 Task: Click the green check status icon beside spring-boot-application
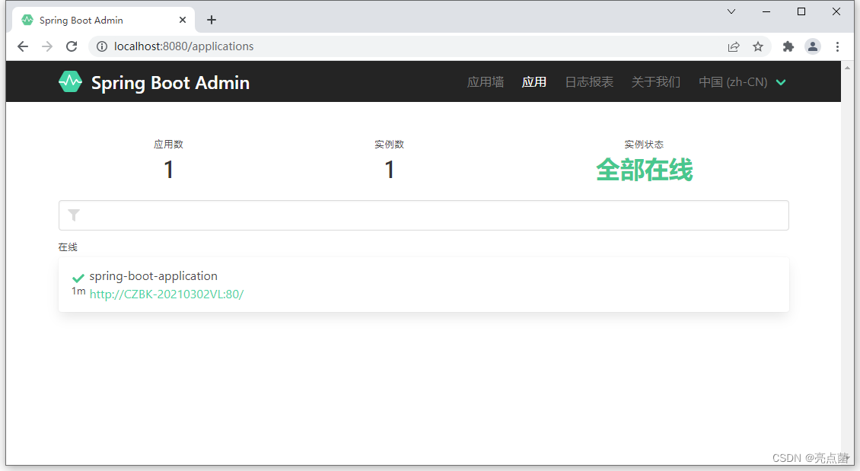78,277
